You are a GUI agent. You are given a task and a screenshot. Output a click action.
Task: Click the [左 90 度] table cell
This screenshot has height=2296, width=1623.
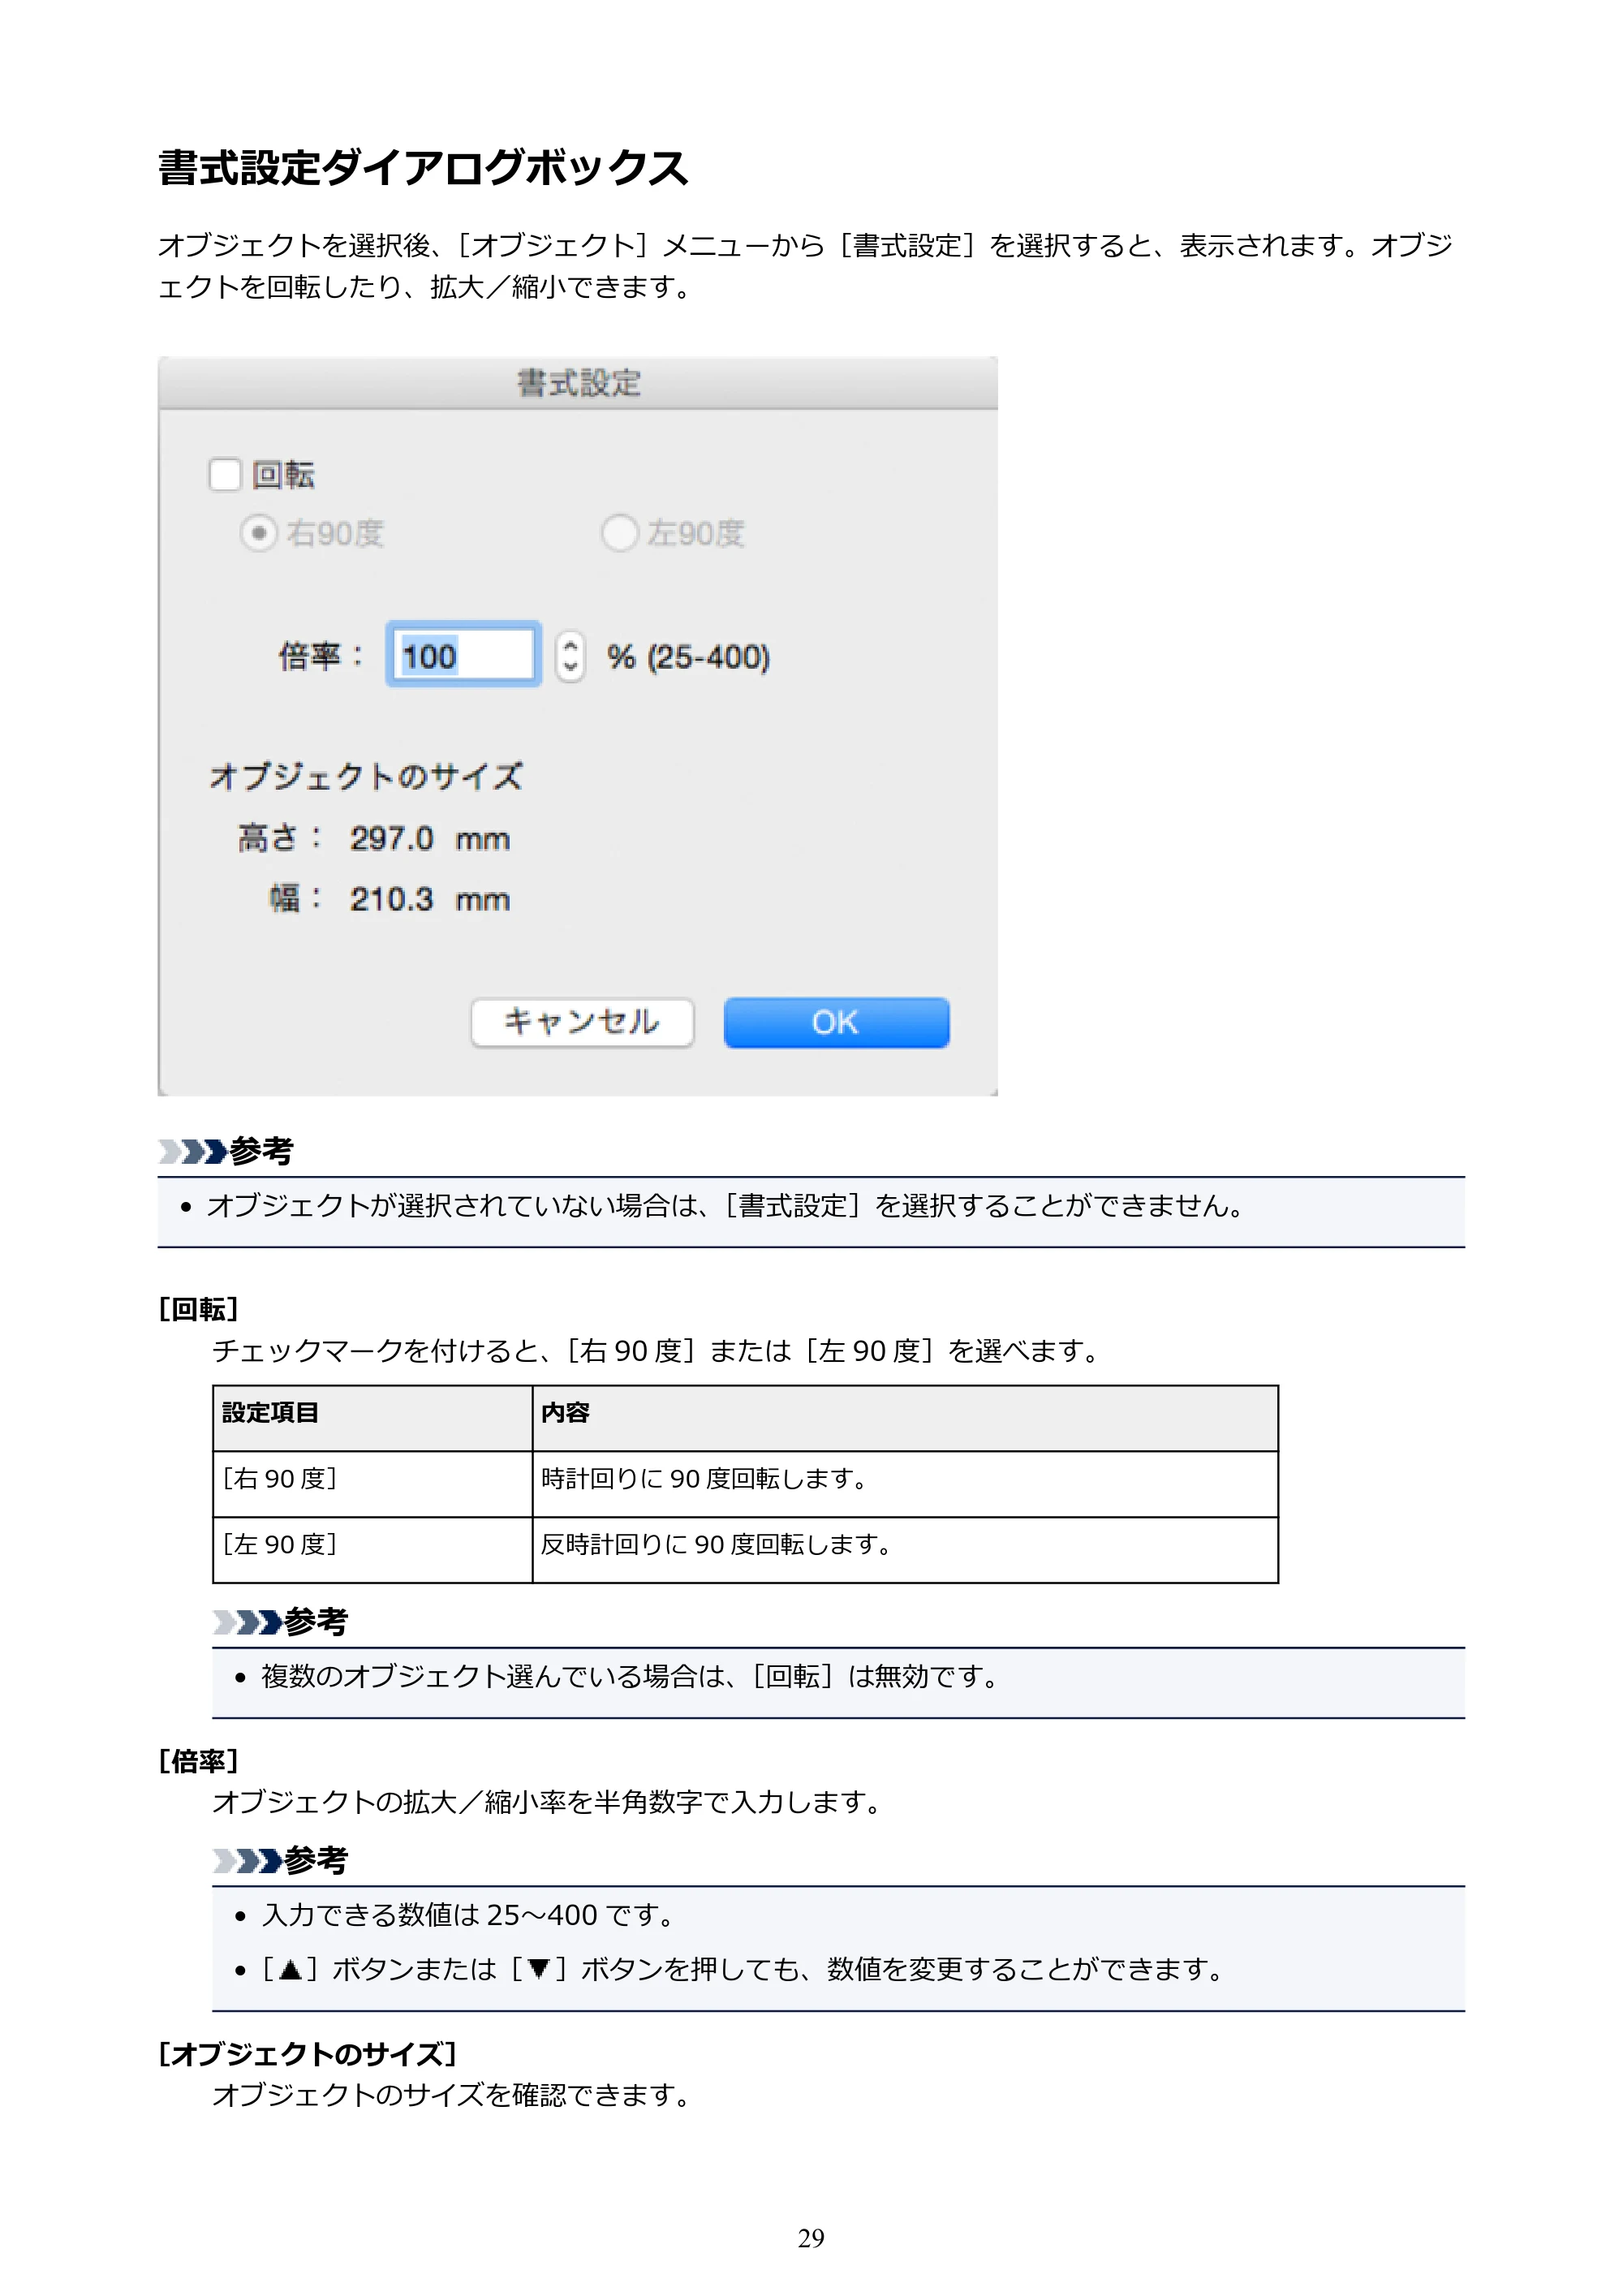tap(372, 1549)
